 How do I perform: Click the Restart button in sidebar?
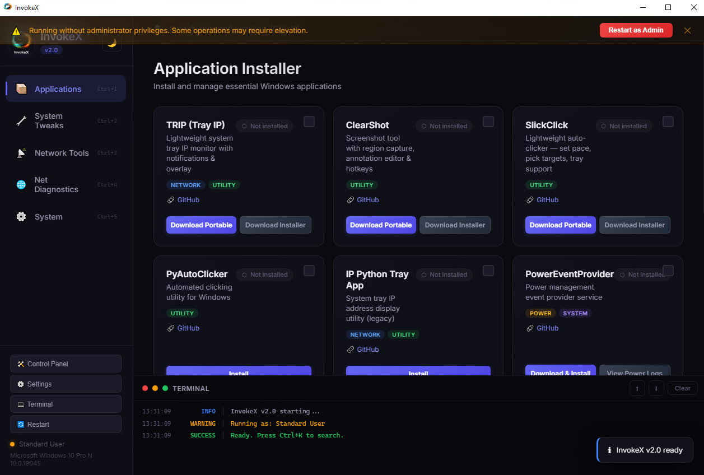pyautogui.click(x=66, y=424)
